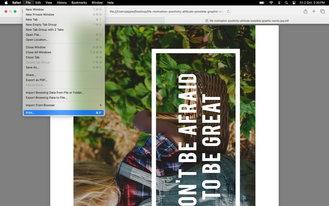Open a new tab with plus icon
The image size is (329, 206).
click(x=313, y=11)
